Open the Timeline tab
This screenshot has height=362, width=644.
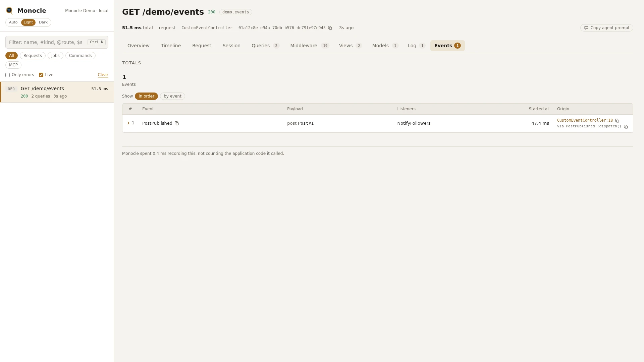[171, 46]
